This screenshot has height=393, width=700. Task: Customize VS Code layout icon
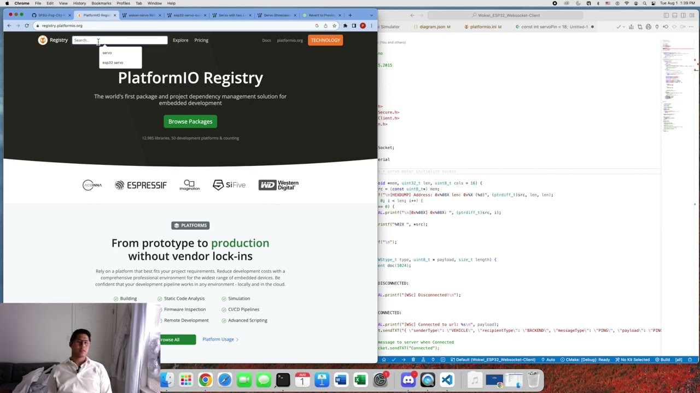692,15
